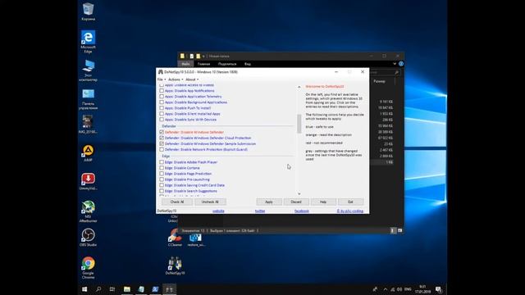
Task: Check Apps: Disable Sync With Devices
Action: click(x=162, y=120)
